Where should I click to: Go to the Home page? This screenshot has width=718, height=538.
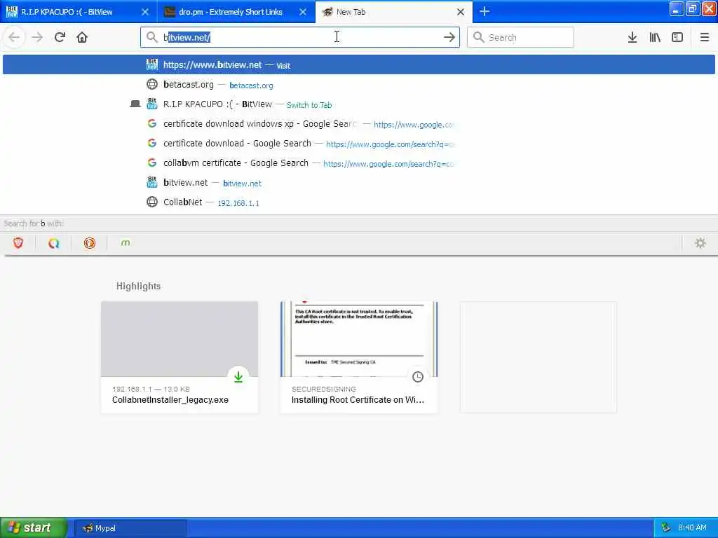coord(82,37)
